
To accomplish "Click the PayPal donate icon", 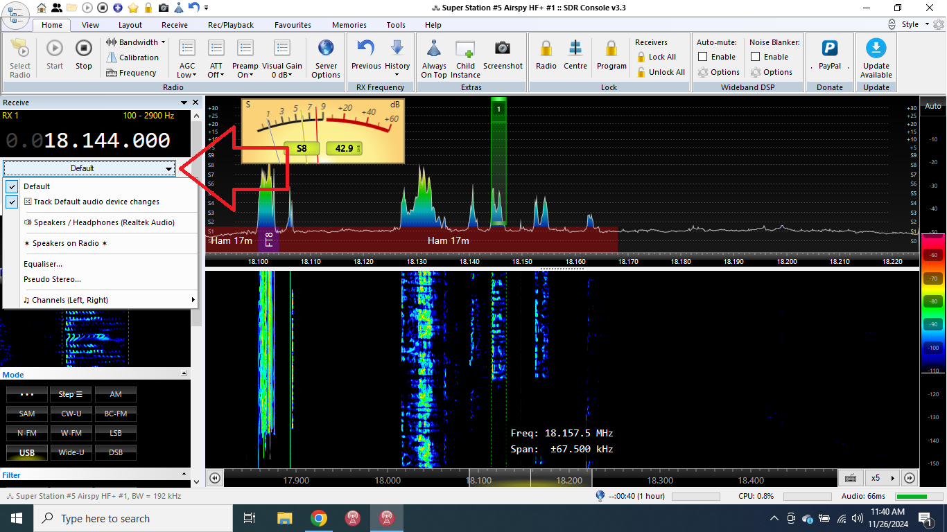I will click(829, 49).
